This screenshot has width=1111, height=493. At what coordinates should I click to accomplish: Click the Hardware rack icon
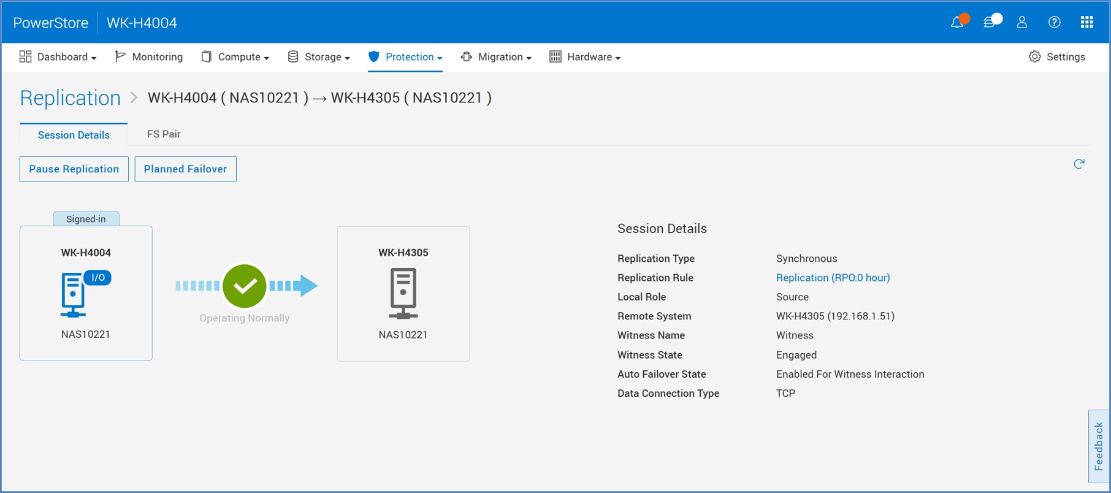pyautogui.click(x=555, y=57)
